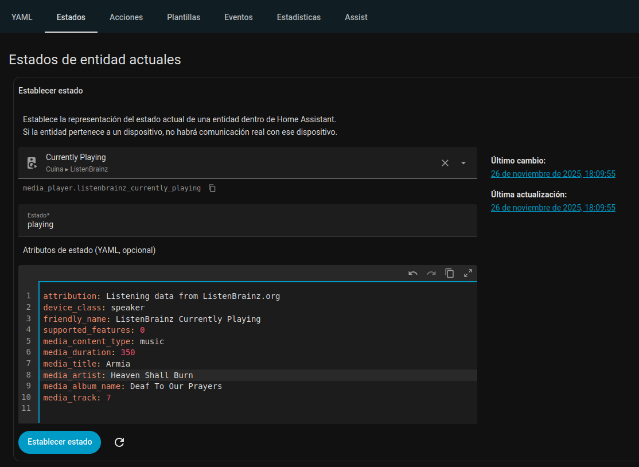
Task: Select the Estadísticas tab
Action: click(299, 17)
